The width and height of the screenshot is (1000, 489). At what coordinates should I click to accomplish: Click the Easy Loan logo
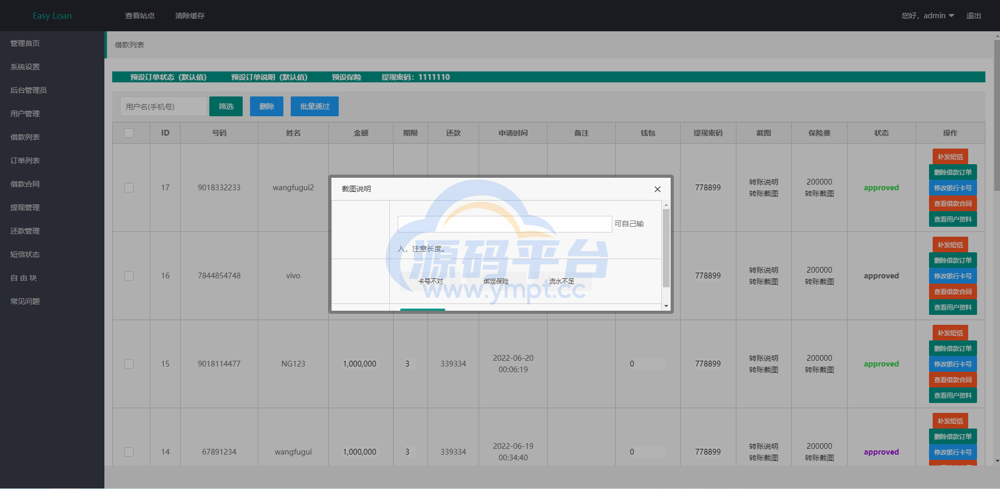pyautogui.click(x=52, y=16)
